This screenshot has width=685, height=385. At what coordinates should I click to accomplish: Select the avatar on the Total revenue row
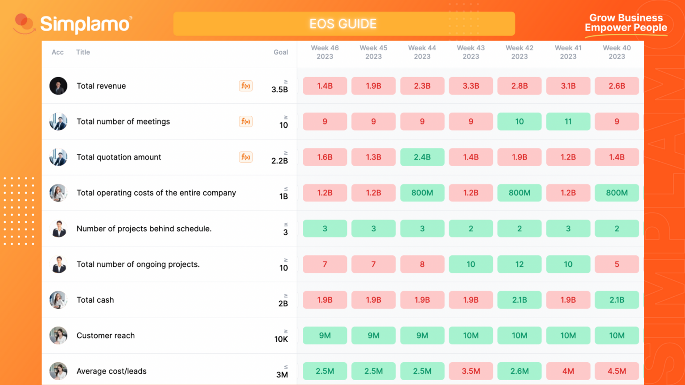pyautogui.click(x=58, y=86)
